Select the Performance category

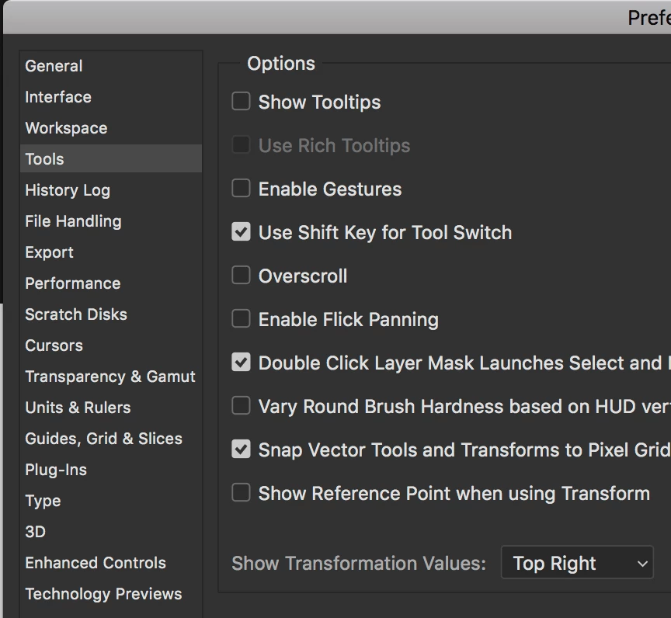coord(72,283)
